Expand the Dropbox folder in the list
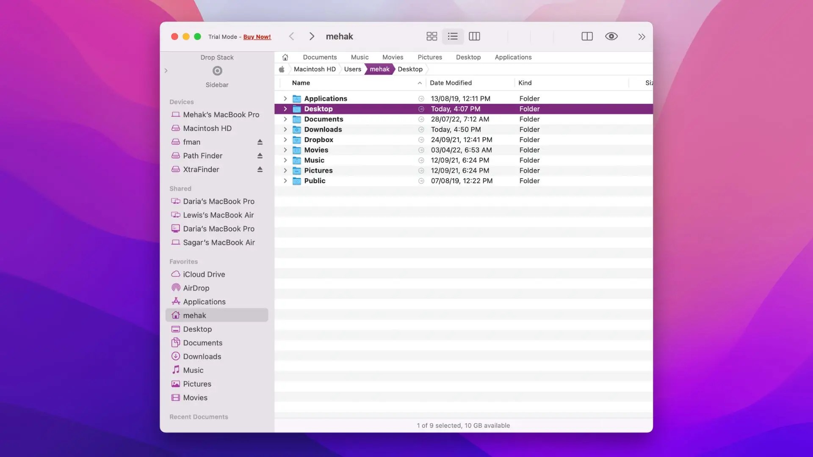 (285, 140)
